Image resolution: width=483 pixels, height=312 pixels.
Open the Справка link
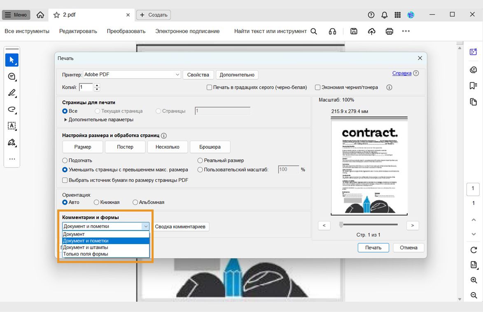coord(402,73)
